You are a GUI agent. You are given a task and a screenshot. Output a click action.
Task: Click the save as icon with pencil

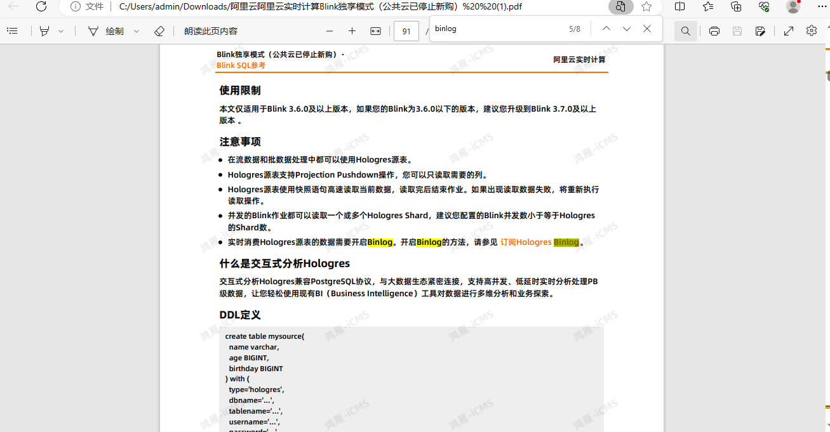pyautogui.click(x=760, y=31)
